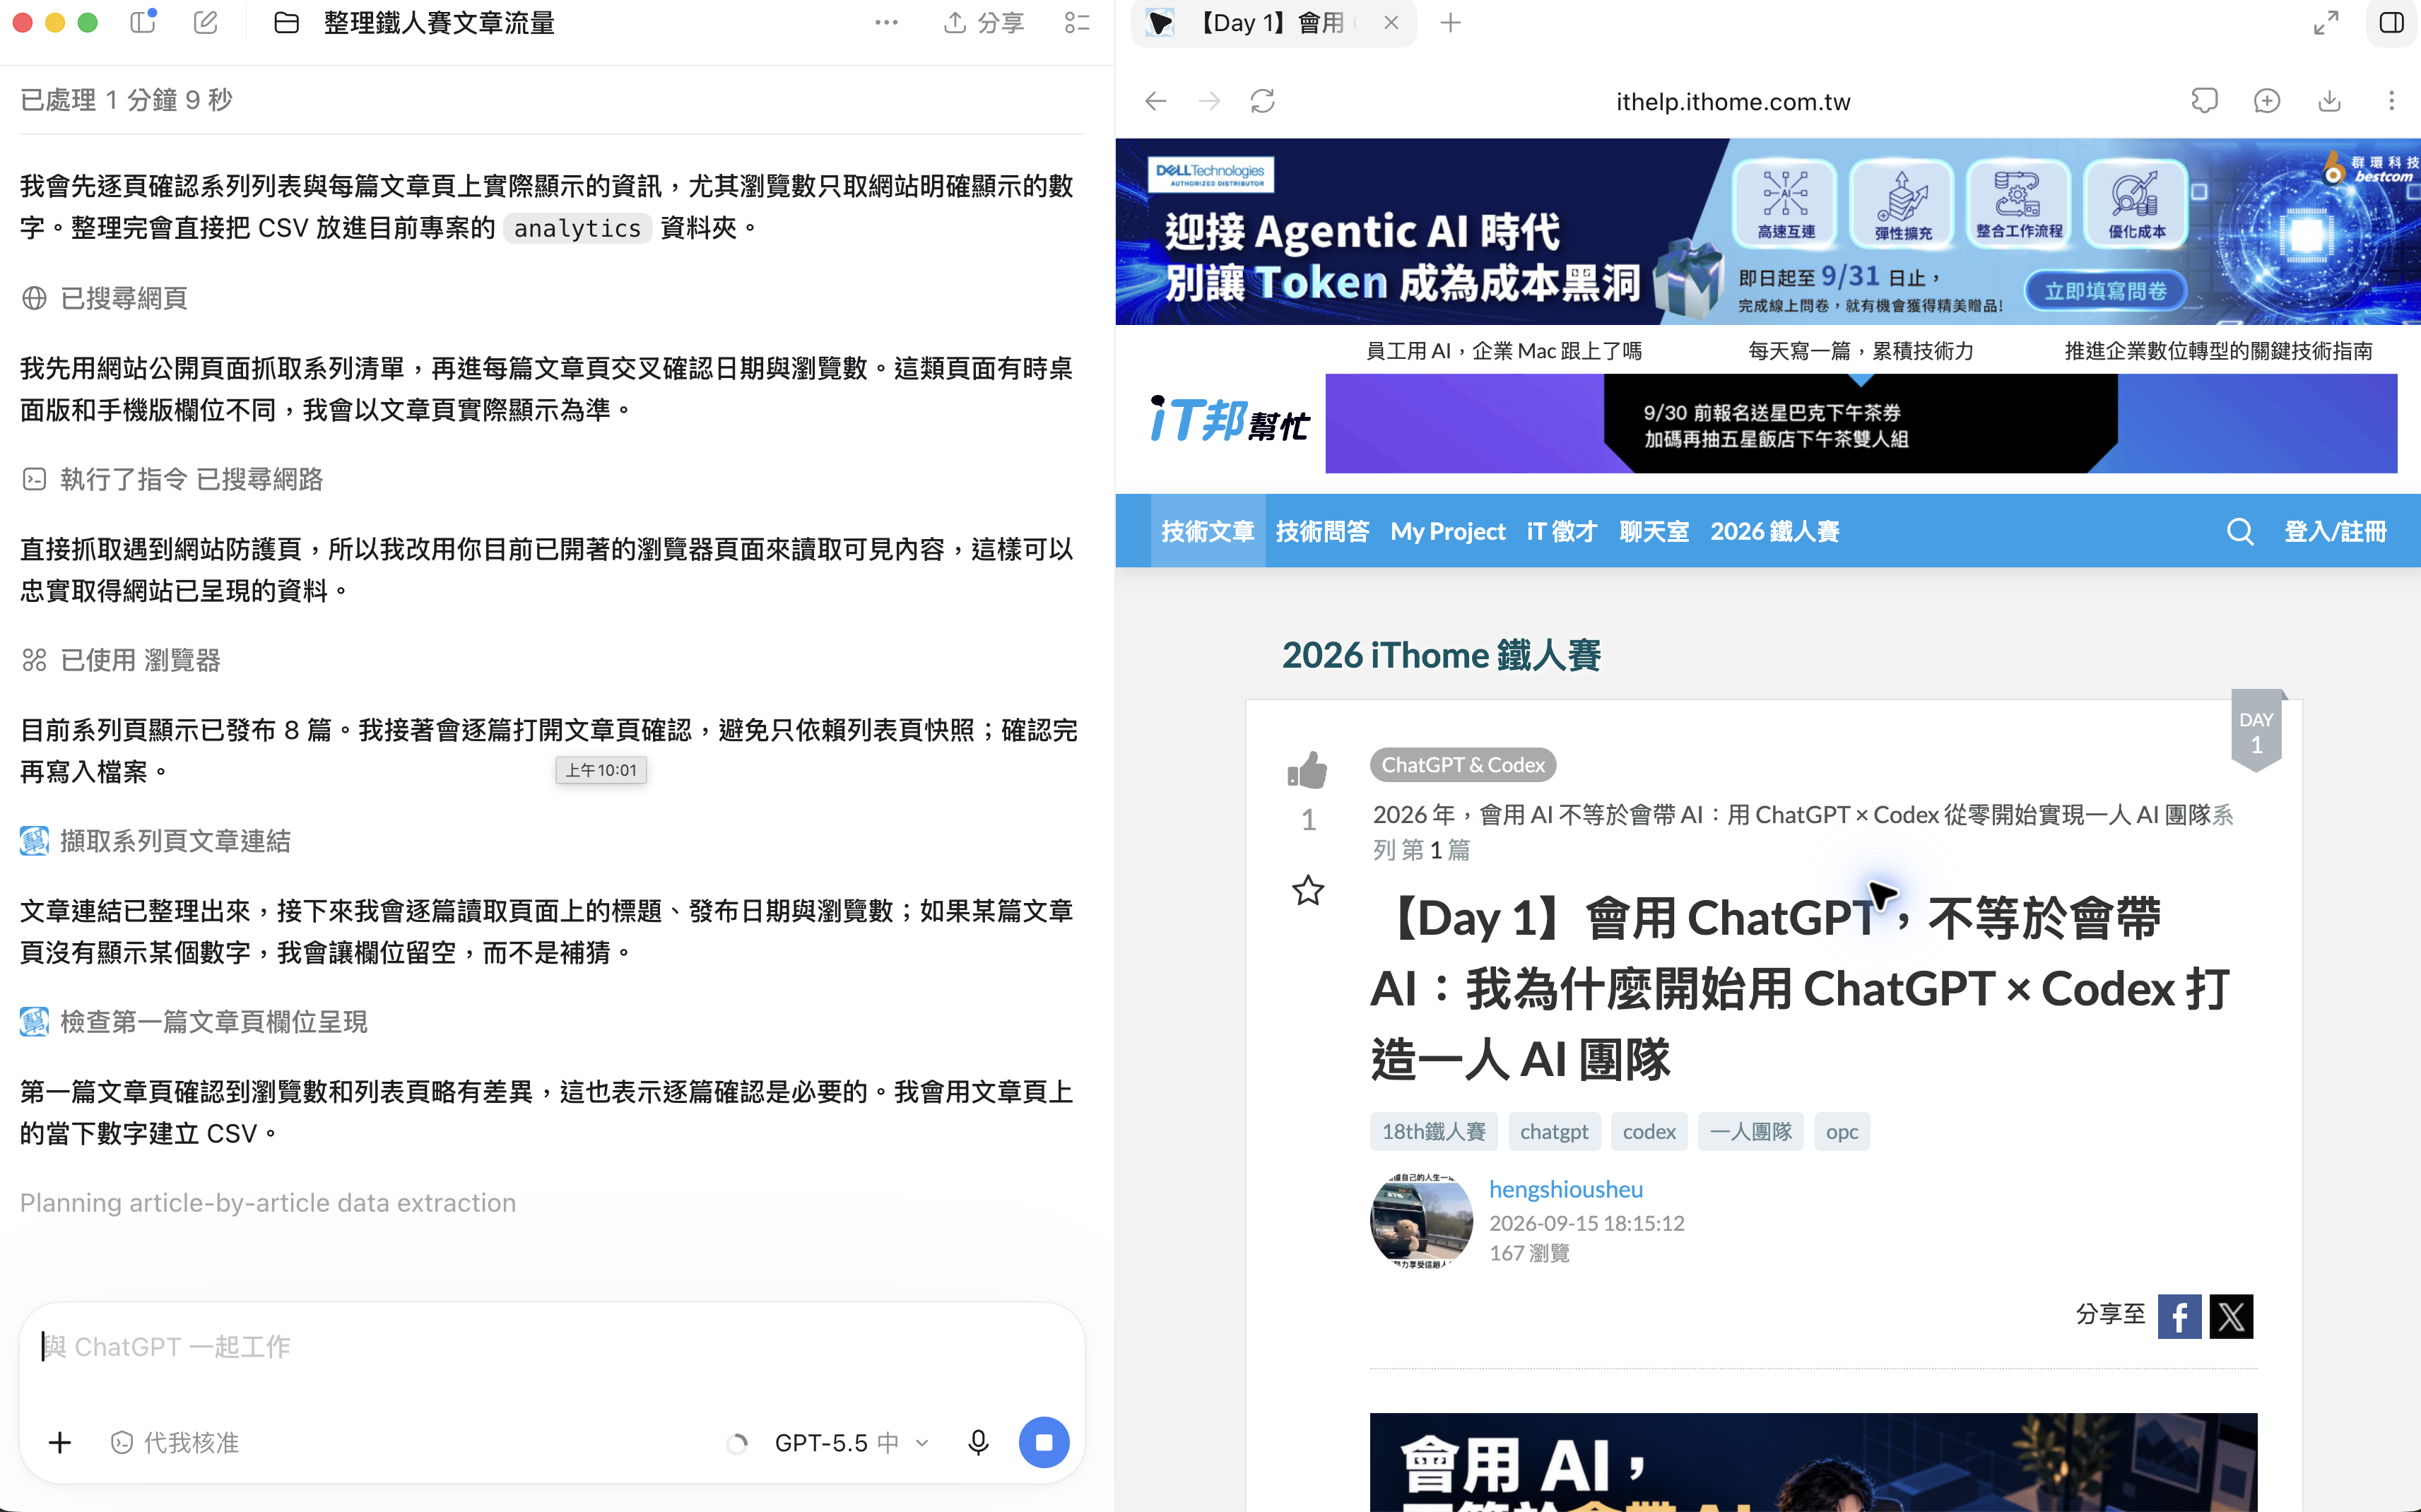Click the 一人團隊 tag
This screenshot has height=1512, width=2421.
coord(1750,1131)
